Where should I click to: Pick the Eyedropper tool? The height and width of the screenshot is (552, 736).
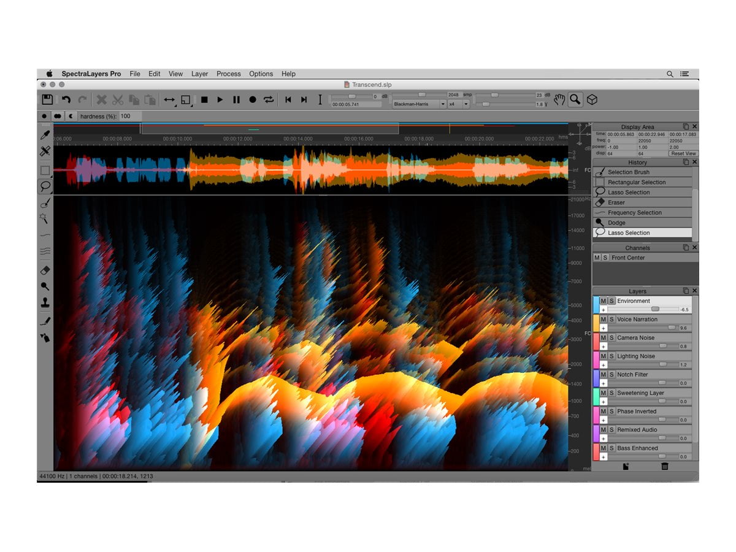click(45, 134)
